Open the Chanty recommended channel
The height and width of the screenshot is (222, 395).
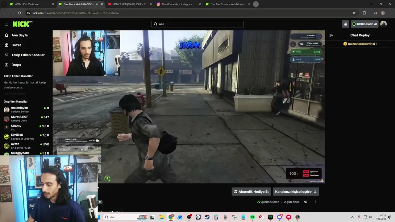tap(26, 128)
